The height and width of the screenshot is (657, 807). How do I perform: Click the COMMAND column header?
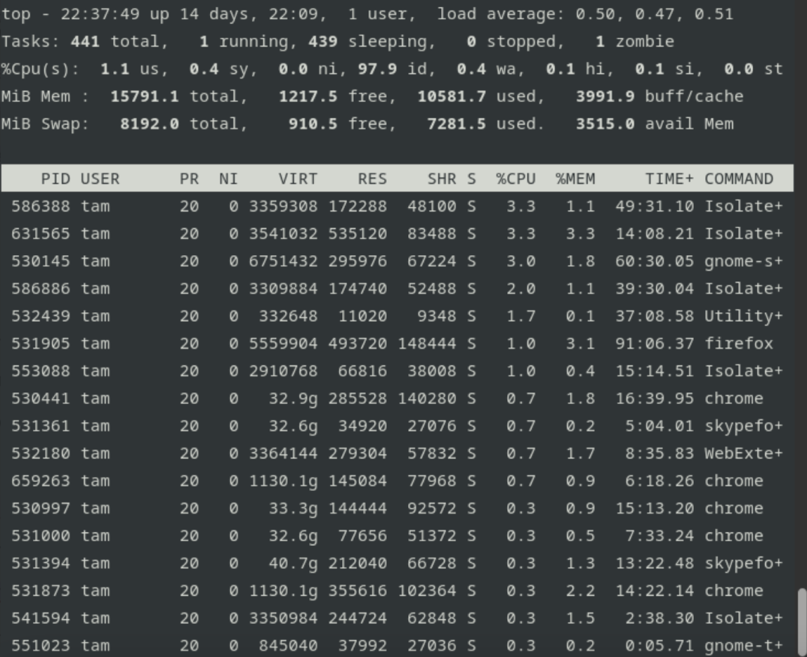click(738, 179)
